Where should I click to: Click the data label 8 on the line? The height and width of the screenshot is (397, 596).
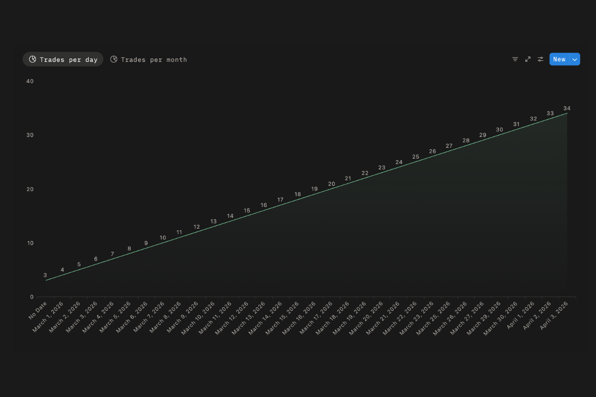pyautogui.click(x=129, y=249)
